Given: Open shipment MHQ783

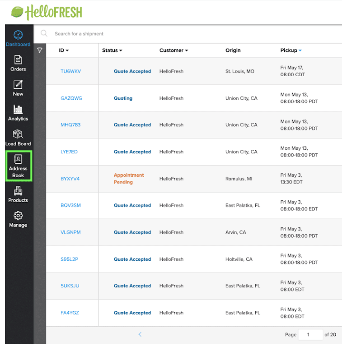Looking at the screenshot, I should coord(70,125).
